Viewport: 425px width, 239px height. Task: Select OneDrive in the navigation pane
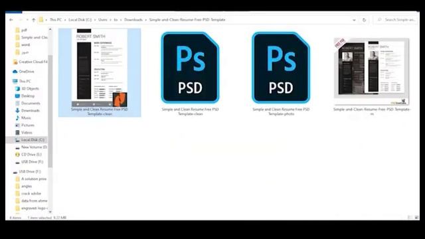[23, 72]
